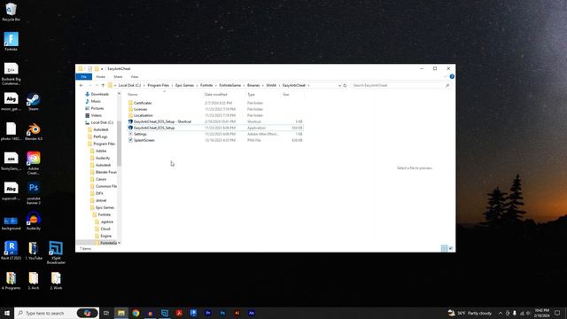Select the Photoshop youtube banner 2 file
Viewport: 567px width, 319px height.
pos(34,193)
